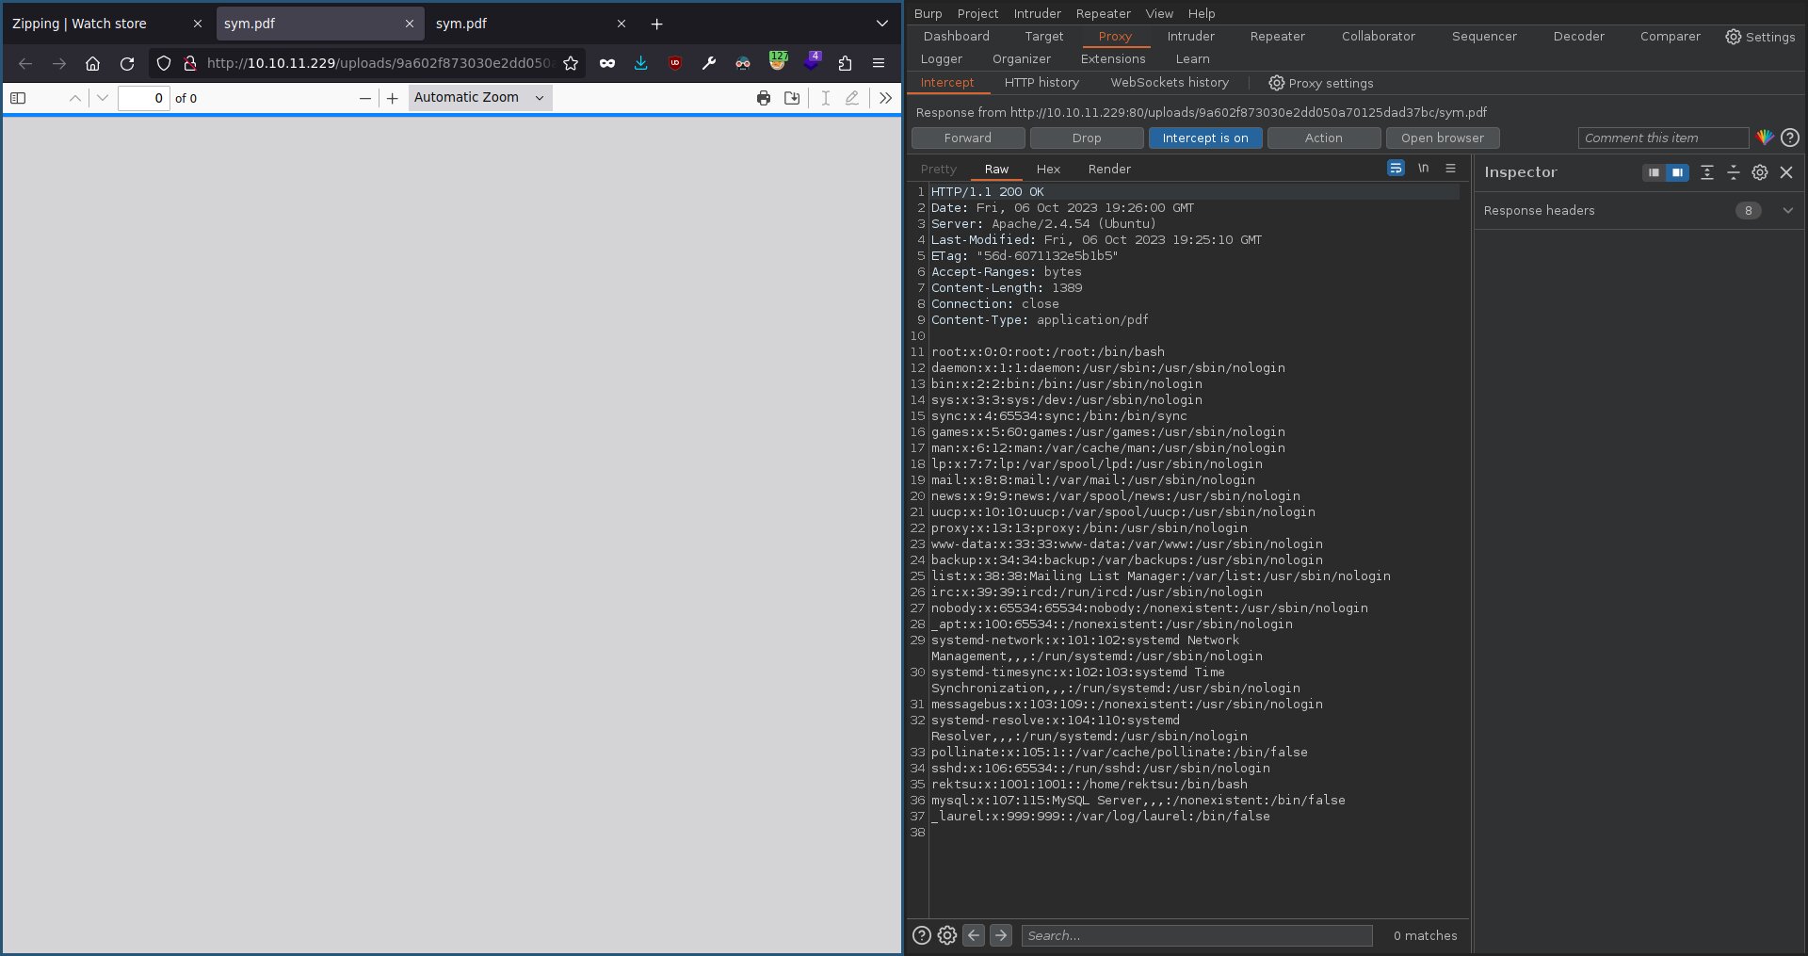Open the Extensions tab
The height and width of the screenshot is (956, 1808).
(x=1113, y=58)
